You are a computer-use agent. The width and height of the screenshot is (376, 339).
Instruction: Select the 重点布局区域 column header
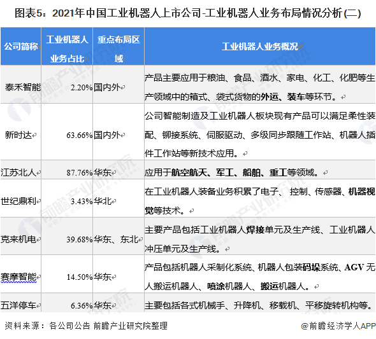[x=119, y=46]
